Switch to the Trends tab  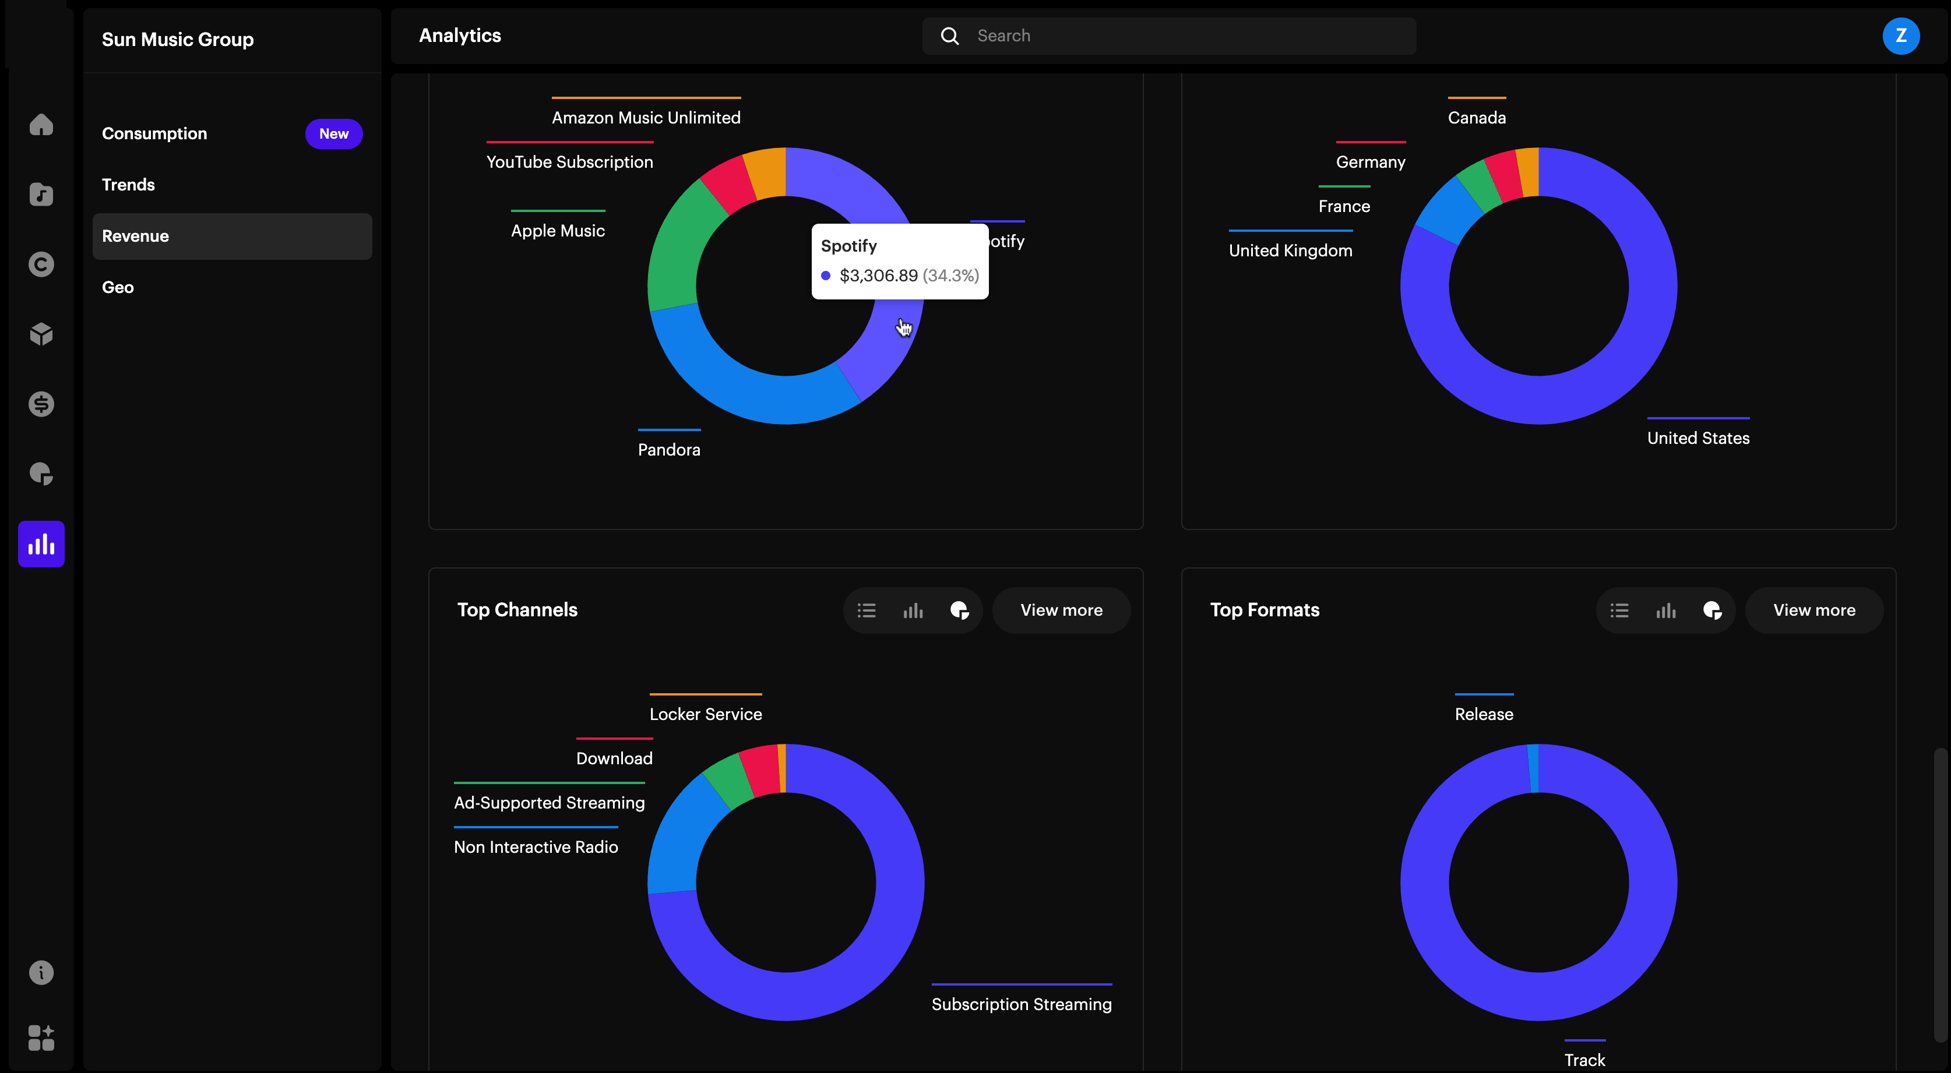pos(128,185)
